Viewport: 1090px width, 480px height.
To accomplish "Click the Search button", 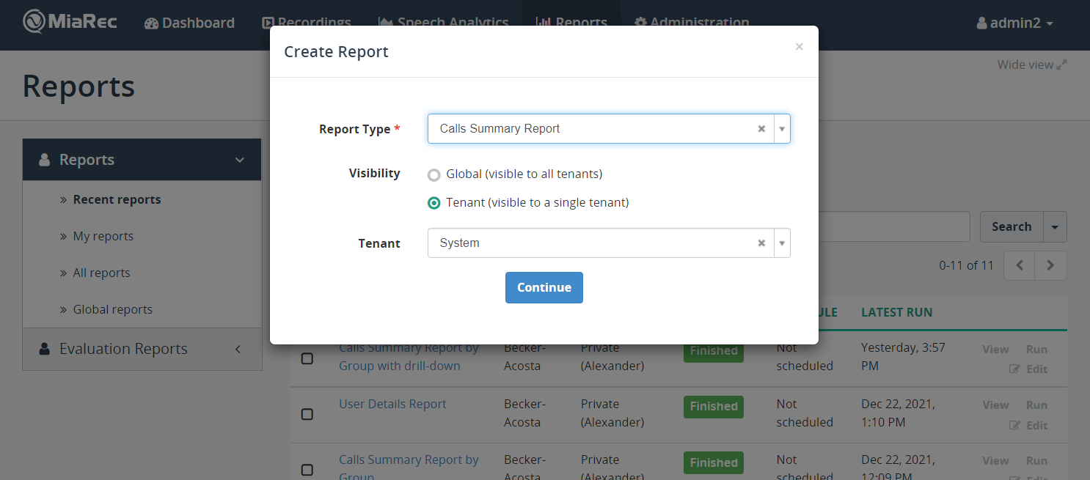I will tap(1012, 226).
